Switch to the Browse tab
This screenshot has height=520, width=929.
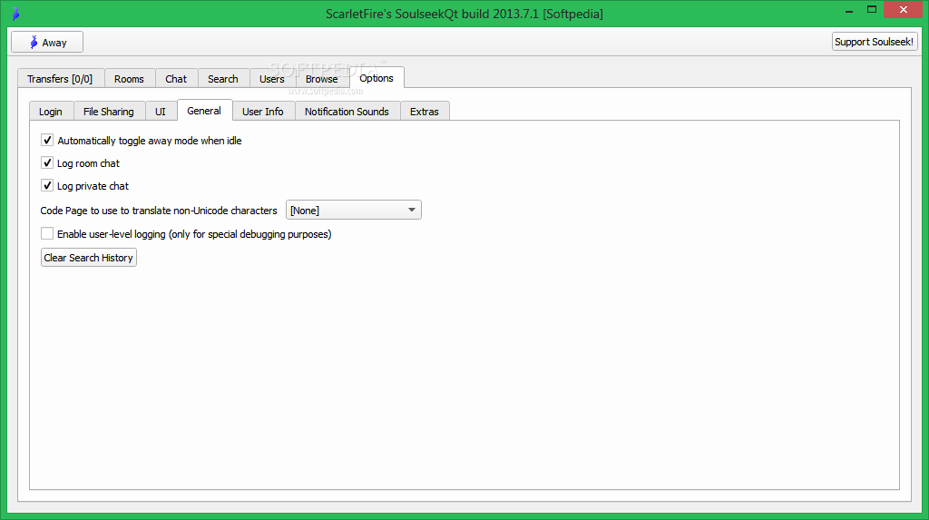pyautogui.click(x=322, y=79)
